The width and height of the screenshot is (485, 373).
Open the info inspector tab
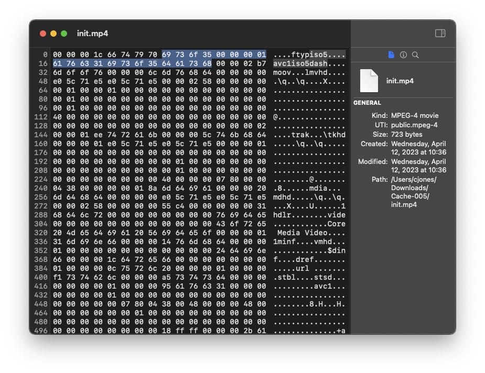(403, 54)
